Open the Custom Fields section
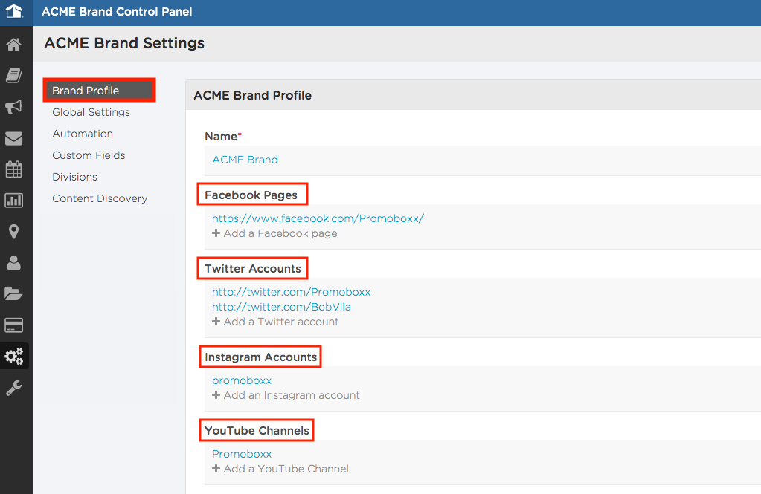The image size is (761, 494). tap(89, 155)
